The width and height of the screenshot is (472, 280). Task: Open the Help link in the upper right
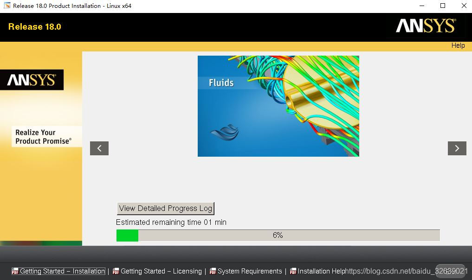[458, 45]
